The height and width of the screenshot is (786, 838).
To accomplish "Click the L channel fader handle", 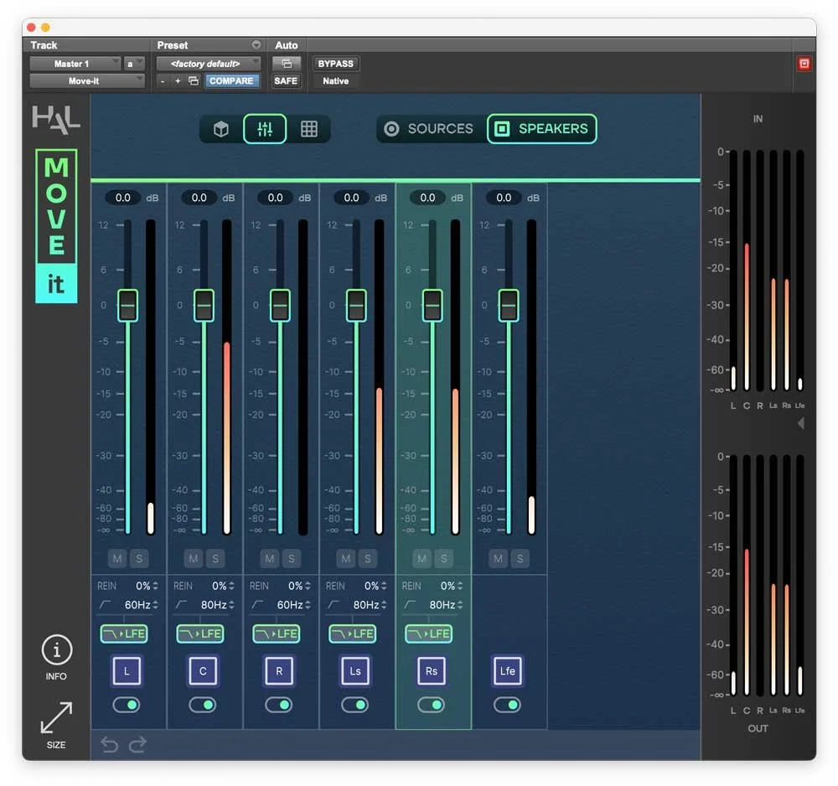I will 127,306.
